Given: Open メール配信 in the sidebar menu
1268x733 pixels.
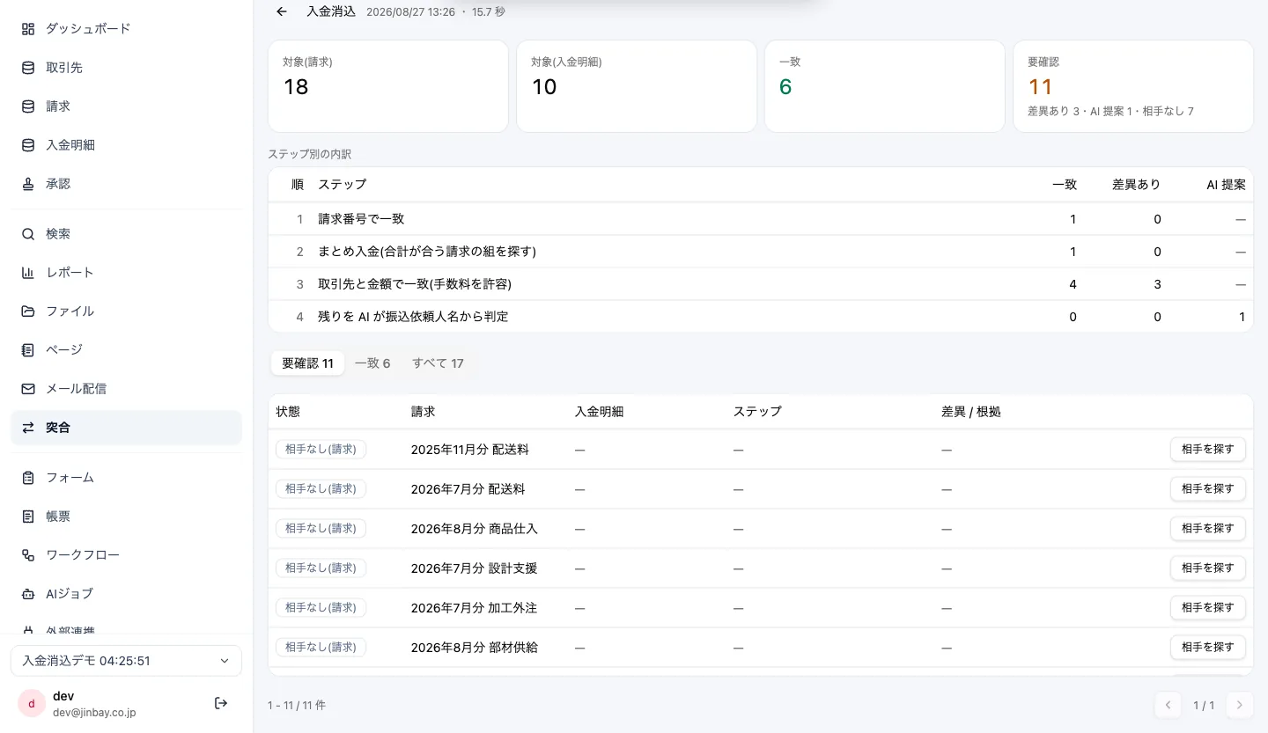Looking at the screenshot, I should point(126,388).
